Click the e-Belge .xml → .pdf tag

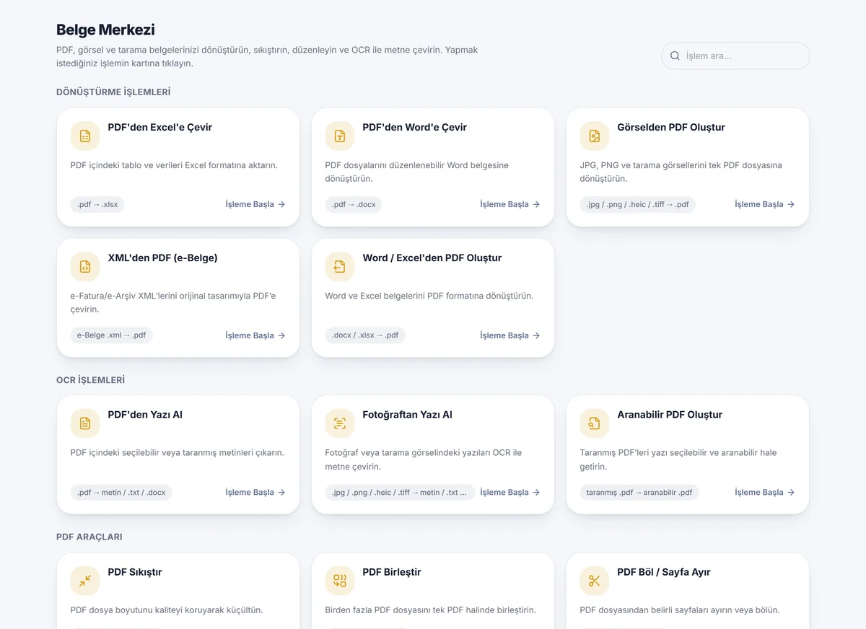pos(112,335)
